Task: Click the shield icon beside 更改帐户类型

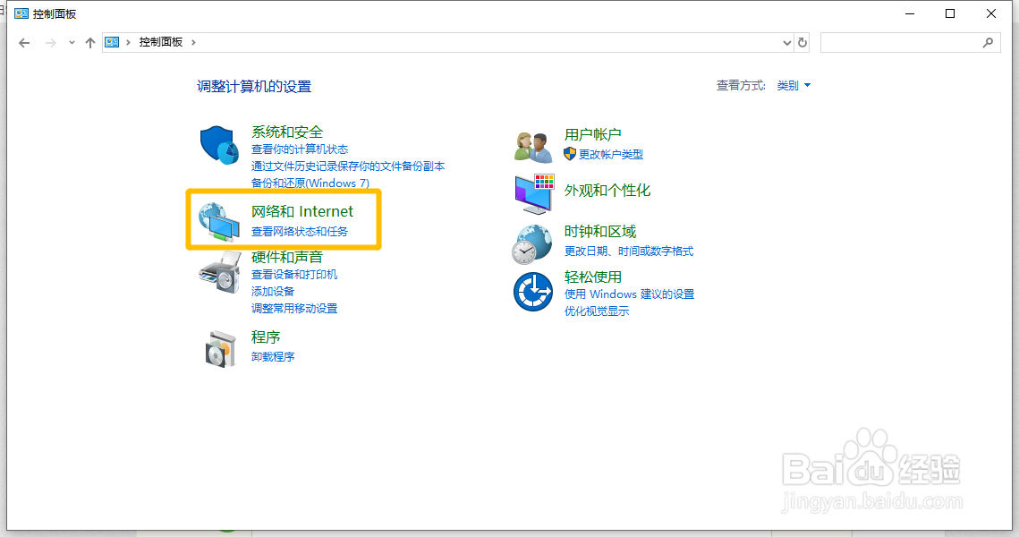Action: [570, 154]
